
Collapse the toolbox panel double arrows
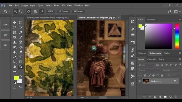(x=13, y=16)
